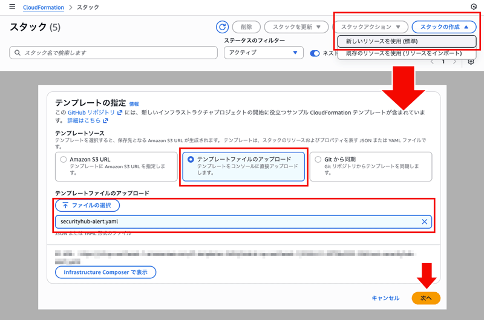Select the Amazon S3 URL radio option

64,160
